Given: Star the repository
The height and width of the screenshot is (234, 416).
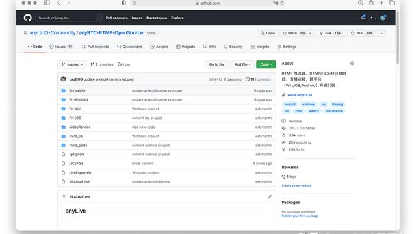Looking at the screenshot, I should [x=362, y=33].
